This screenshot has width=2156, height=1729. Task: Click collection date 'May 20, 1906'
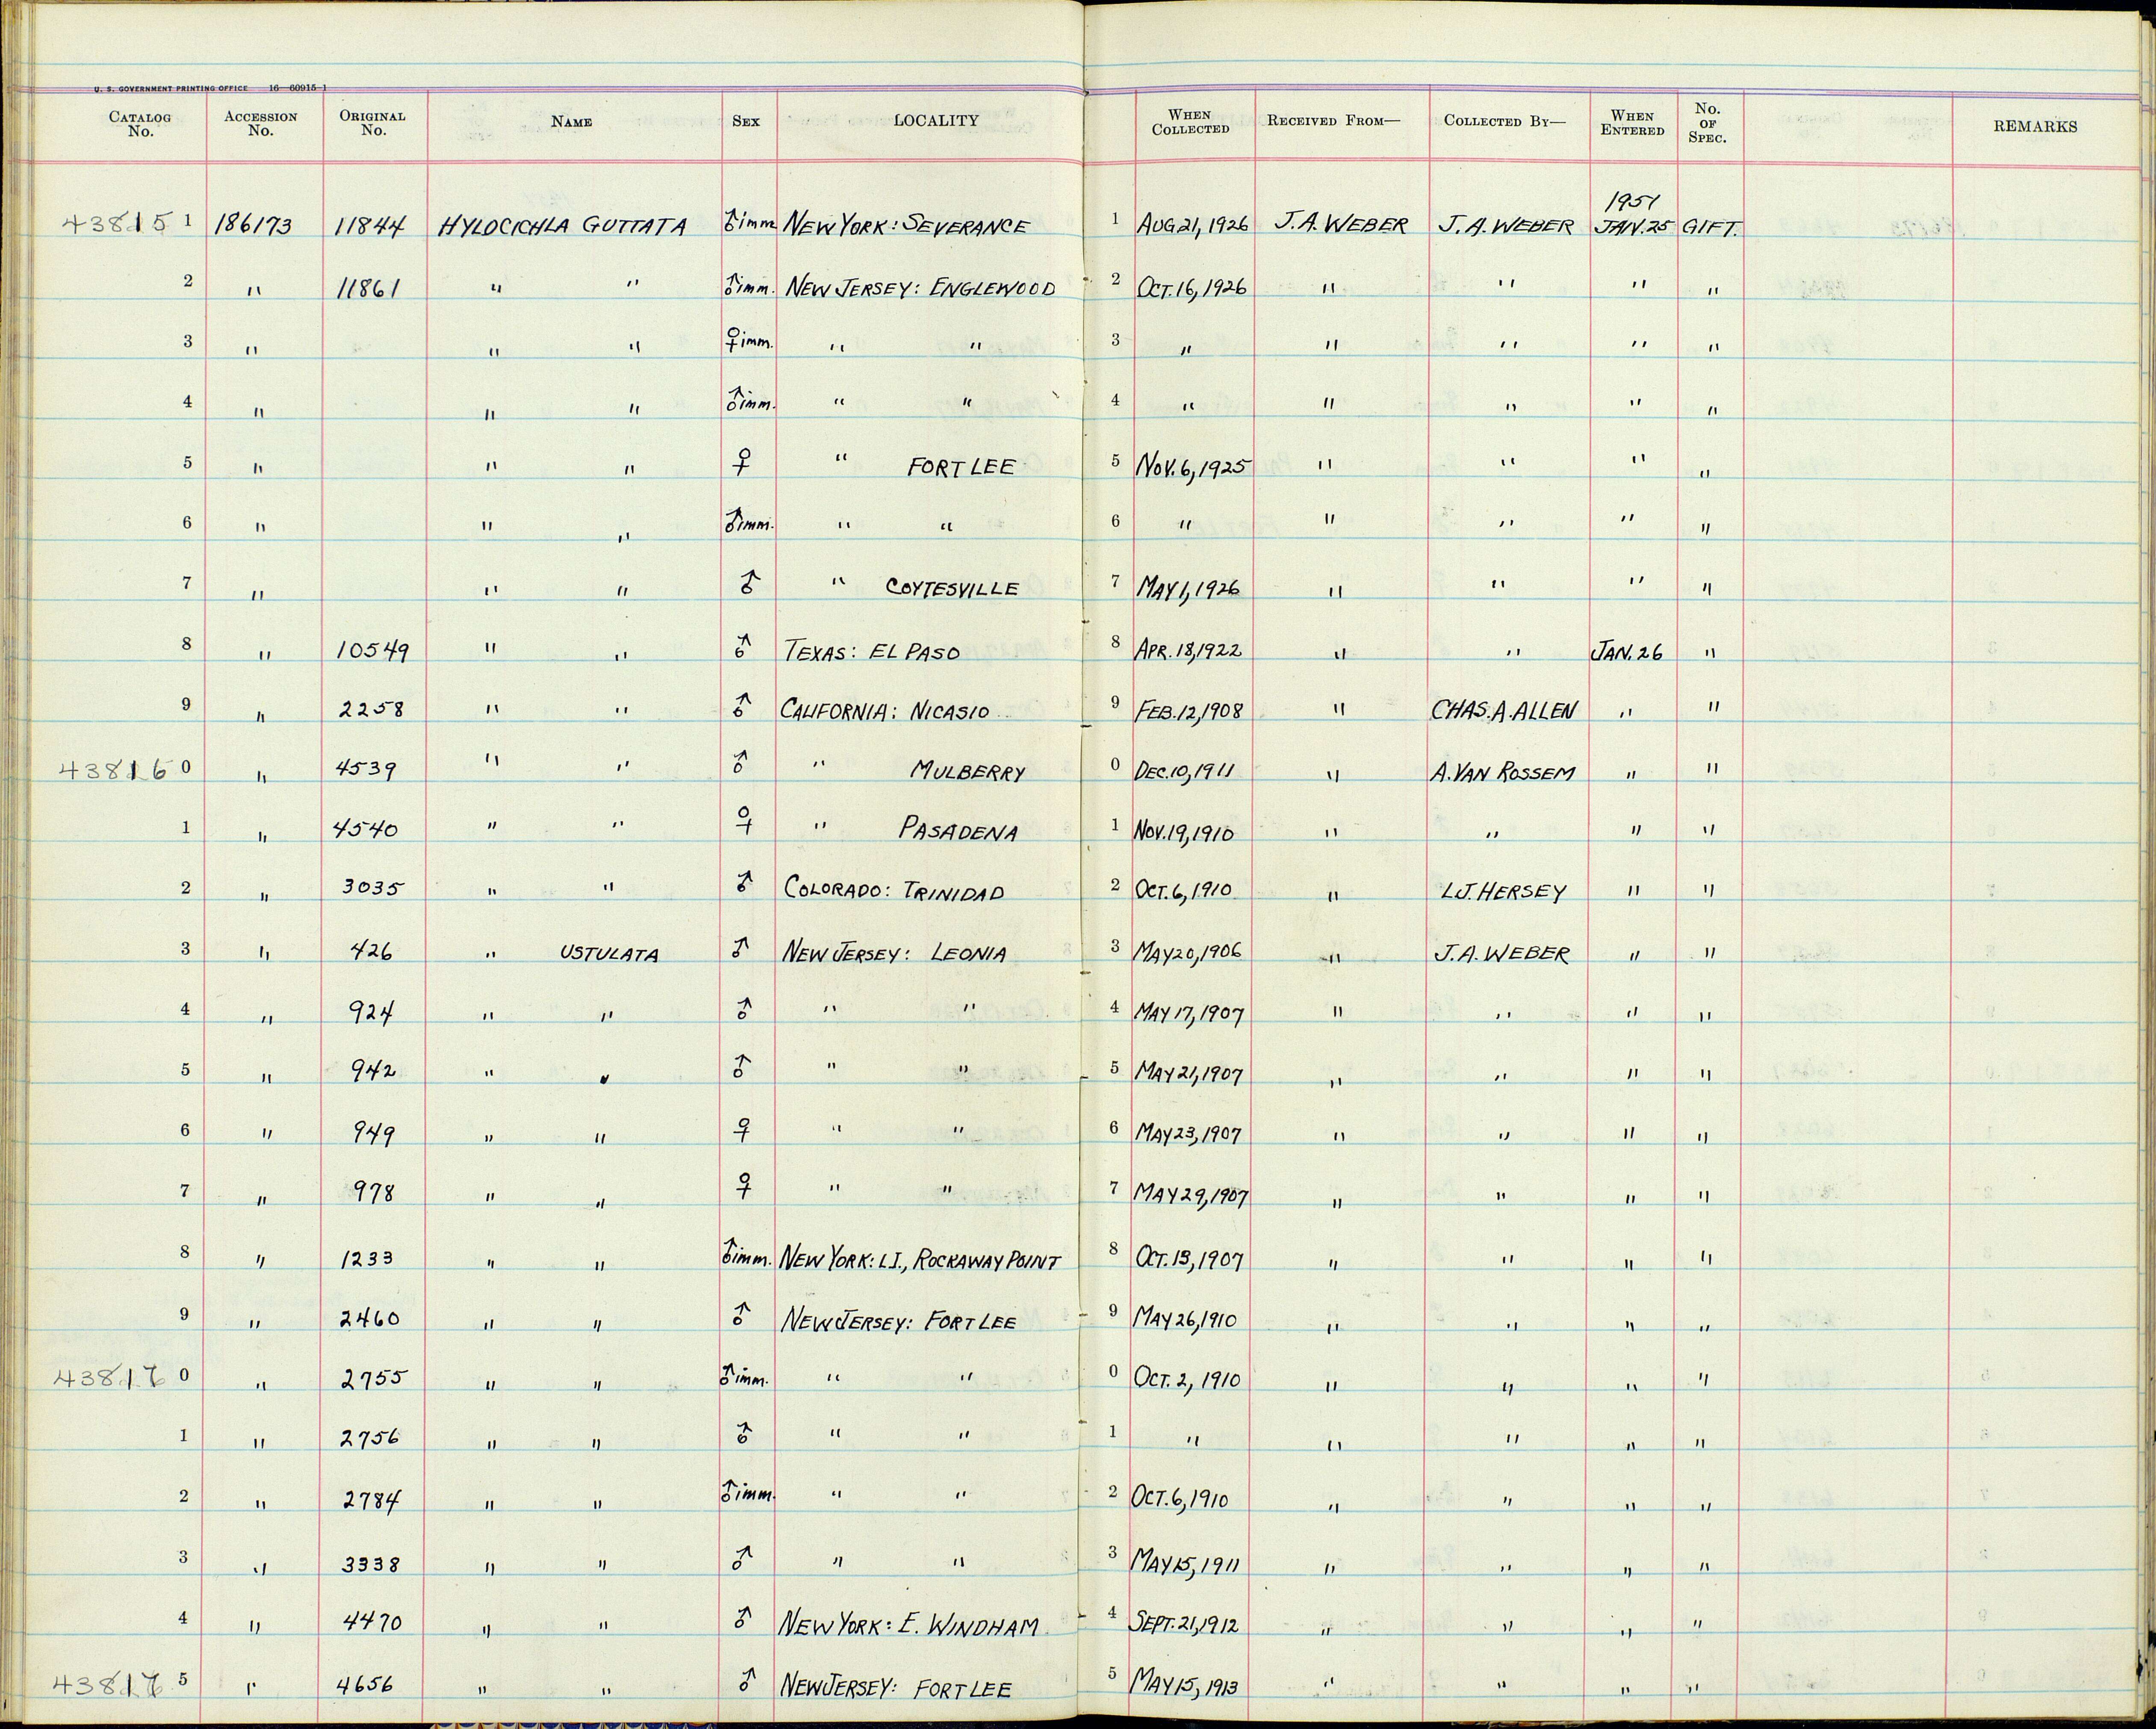1188,952
